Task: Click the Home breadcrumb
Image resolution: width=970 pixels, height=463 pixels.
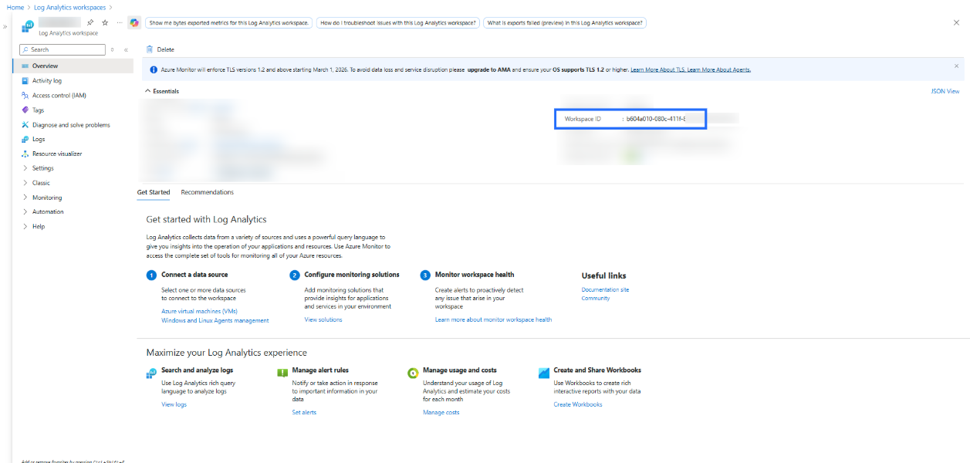Action: tap(15, 7)
